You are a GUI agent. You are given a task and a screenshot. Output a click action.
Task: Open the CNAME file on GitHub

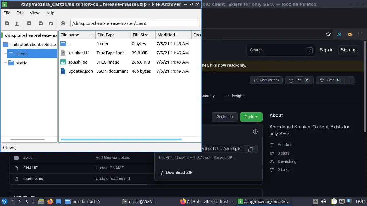coord(30,168)
